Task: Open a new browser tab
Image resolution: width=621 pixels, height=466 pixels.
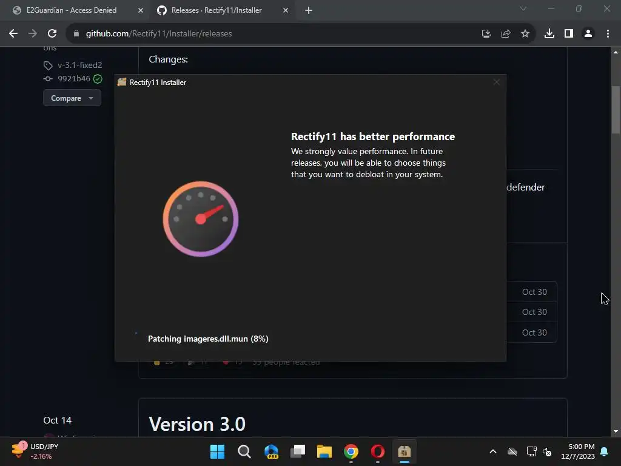Action: tap(309, 10)
